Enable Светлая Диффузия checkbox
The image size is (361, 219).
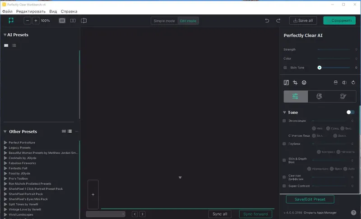pyautogui.click(x=284, y=177)
